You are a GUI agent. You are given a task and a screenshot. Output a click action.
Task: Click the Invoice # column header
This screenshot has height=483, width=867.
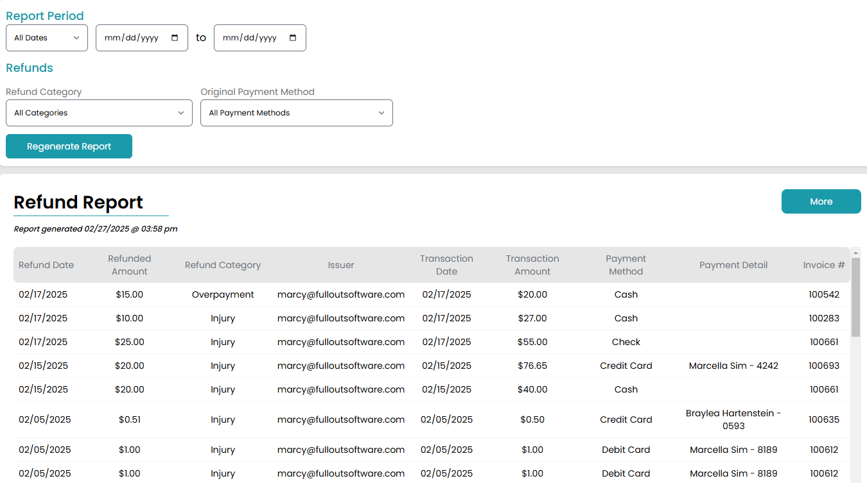coord(823,265)
